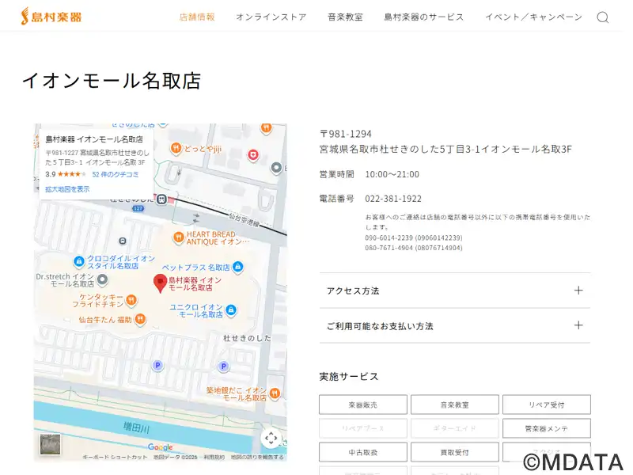
Task: Click the クロコダイル shopping icon on map
Action: coord(79,261)
